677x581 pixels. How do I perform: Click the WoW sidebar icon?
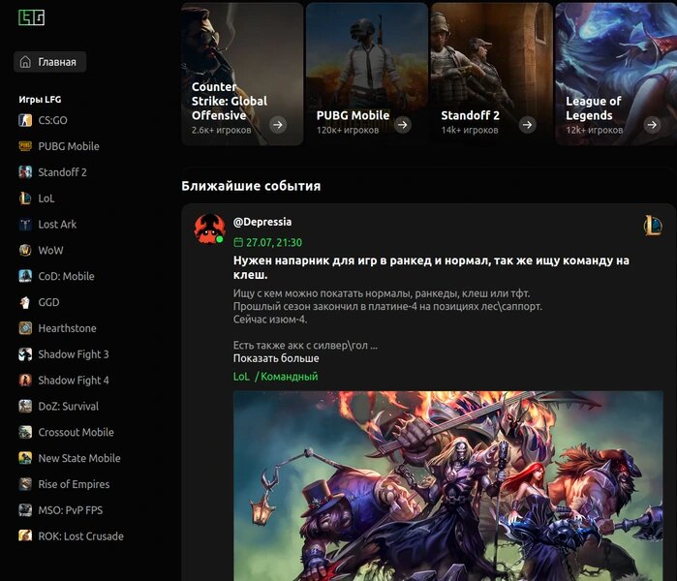(25, 250)
